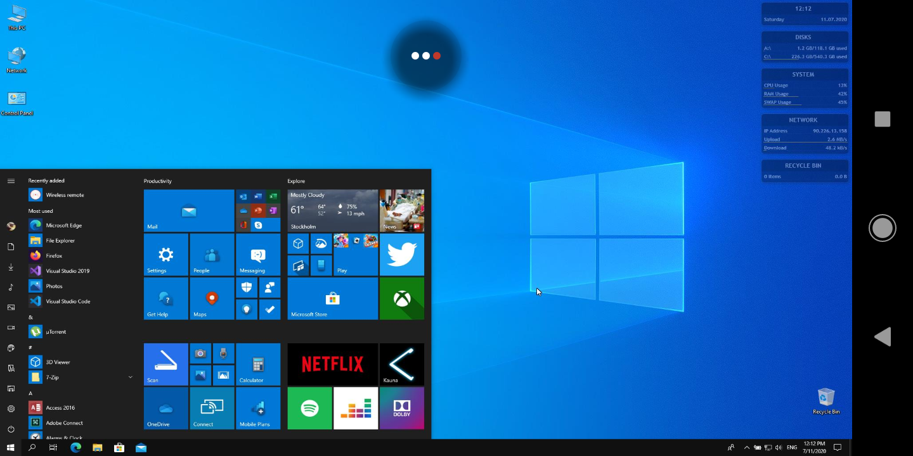The height and width of the screenshot is (456, 913).
Task: Open the Tips lightbulb tile
Action: point(247,309)
